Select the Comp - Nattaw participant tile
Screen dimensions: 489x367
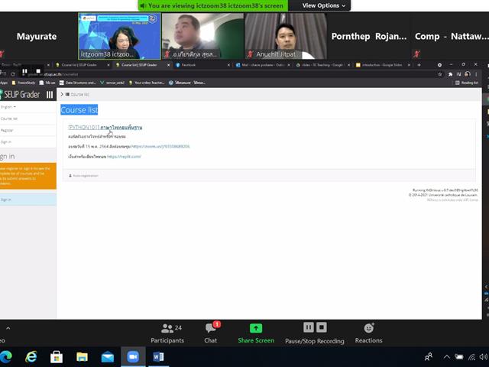point(450,36)
